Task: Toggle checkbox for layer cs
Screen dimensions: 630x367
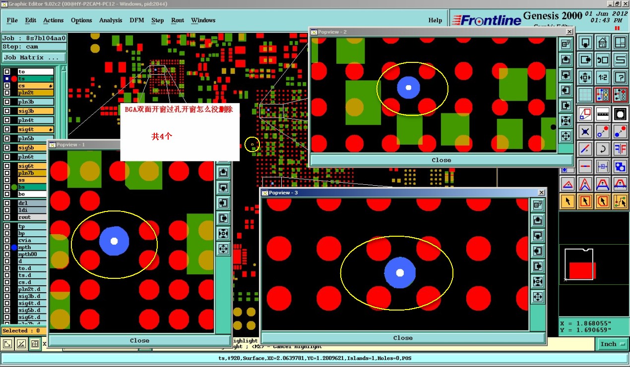Action: pos(7,86)
